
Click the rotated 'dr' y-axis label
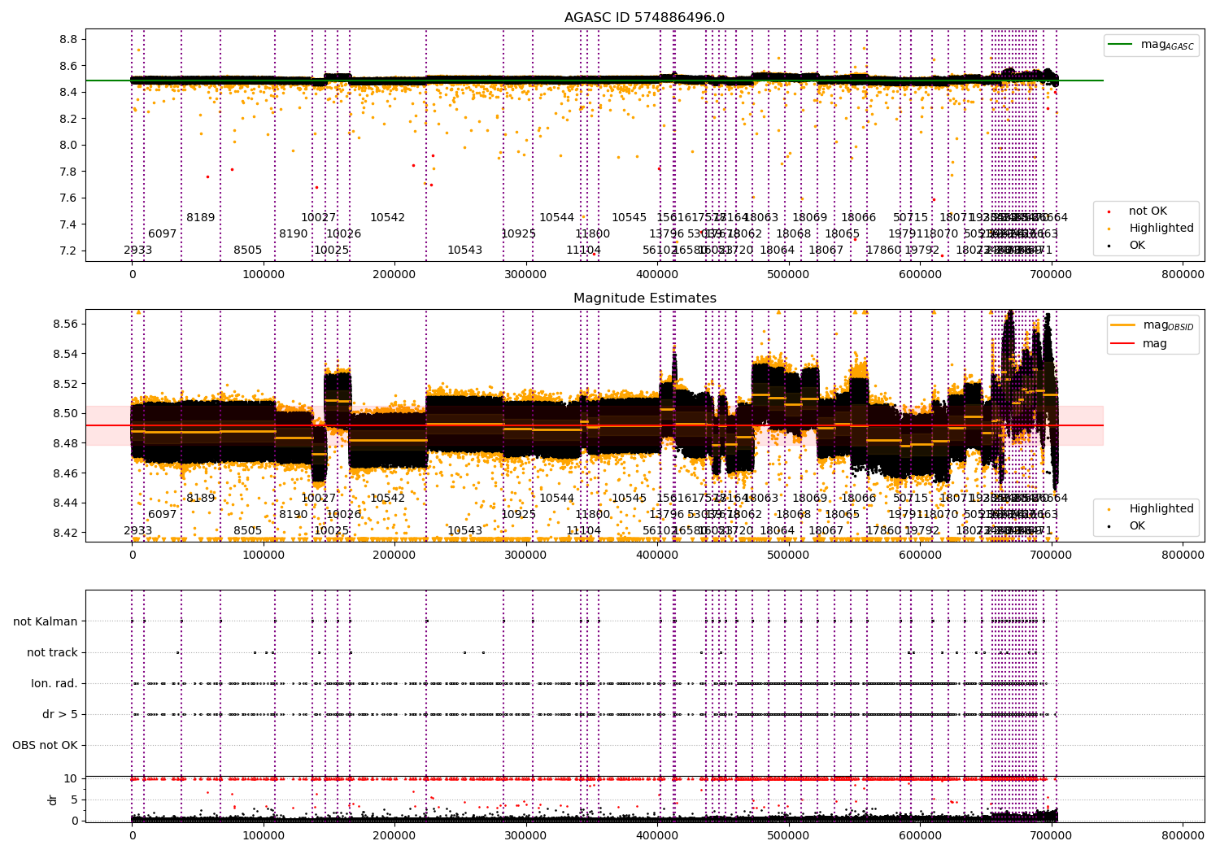(x=53, y=800)
